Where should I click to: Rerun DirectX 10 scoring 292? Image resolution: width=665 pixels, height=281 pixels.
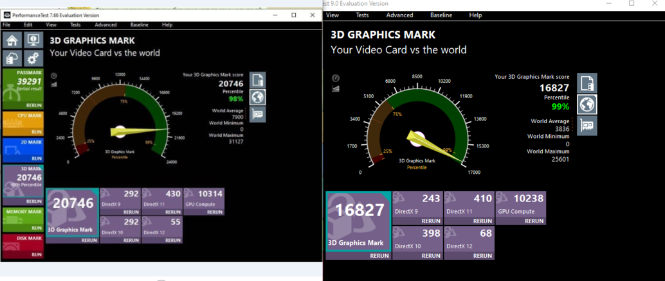pyautogui.click(x=131, y=240)
